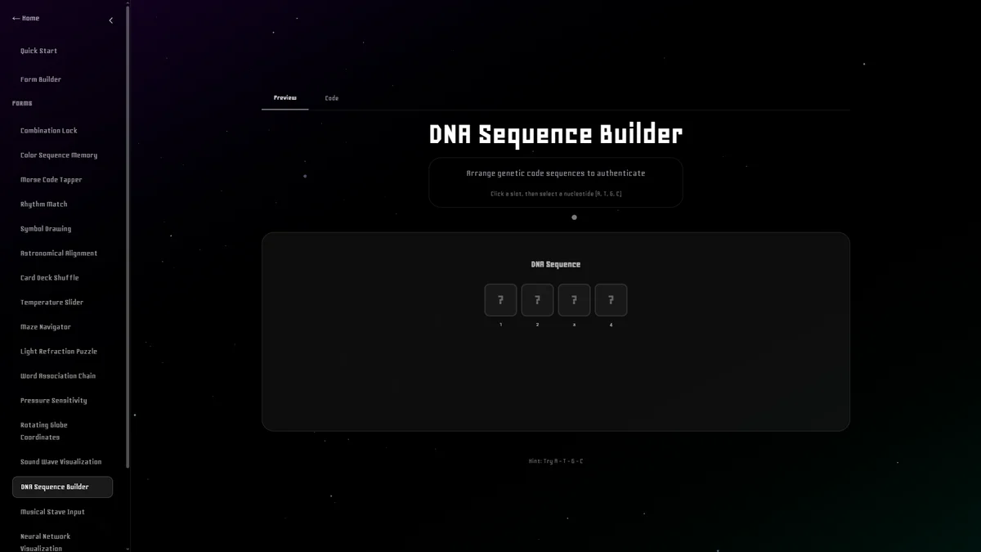Open Color Sequence Memory form
981x552 pixels.
[58, 155]
